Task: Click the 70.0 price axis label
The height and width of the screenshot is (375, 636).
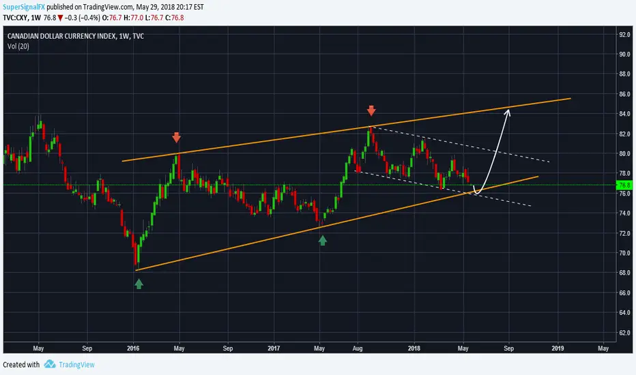Action: 624,253
